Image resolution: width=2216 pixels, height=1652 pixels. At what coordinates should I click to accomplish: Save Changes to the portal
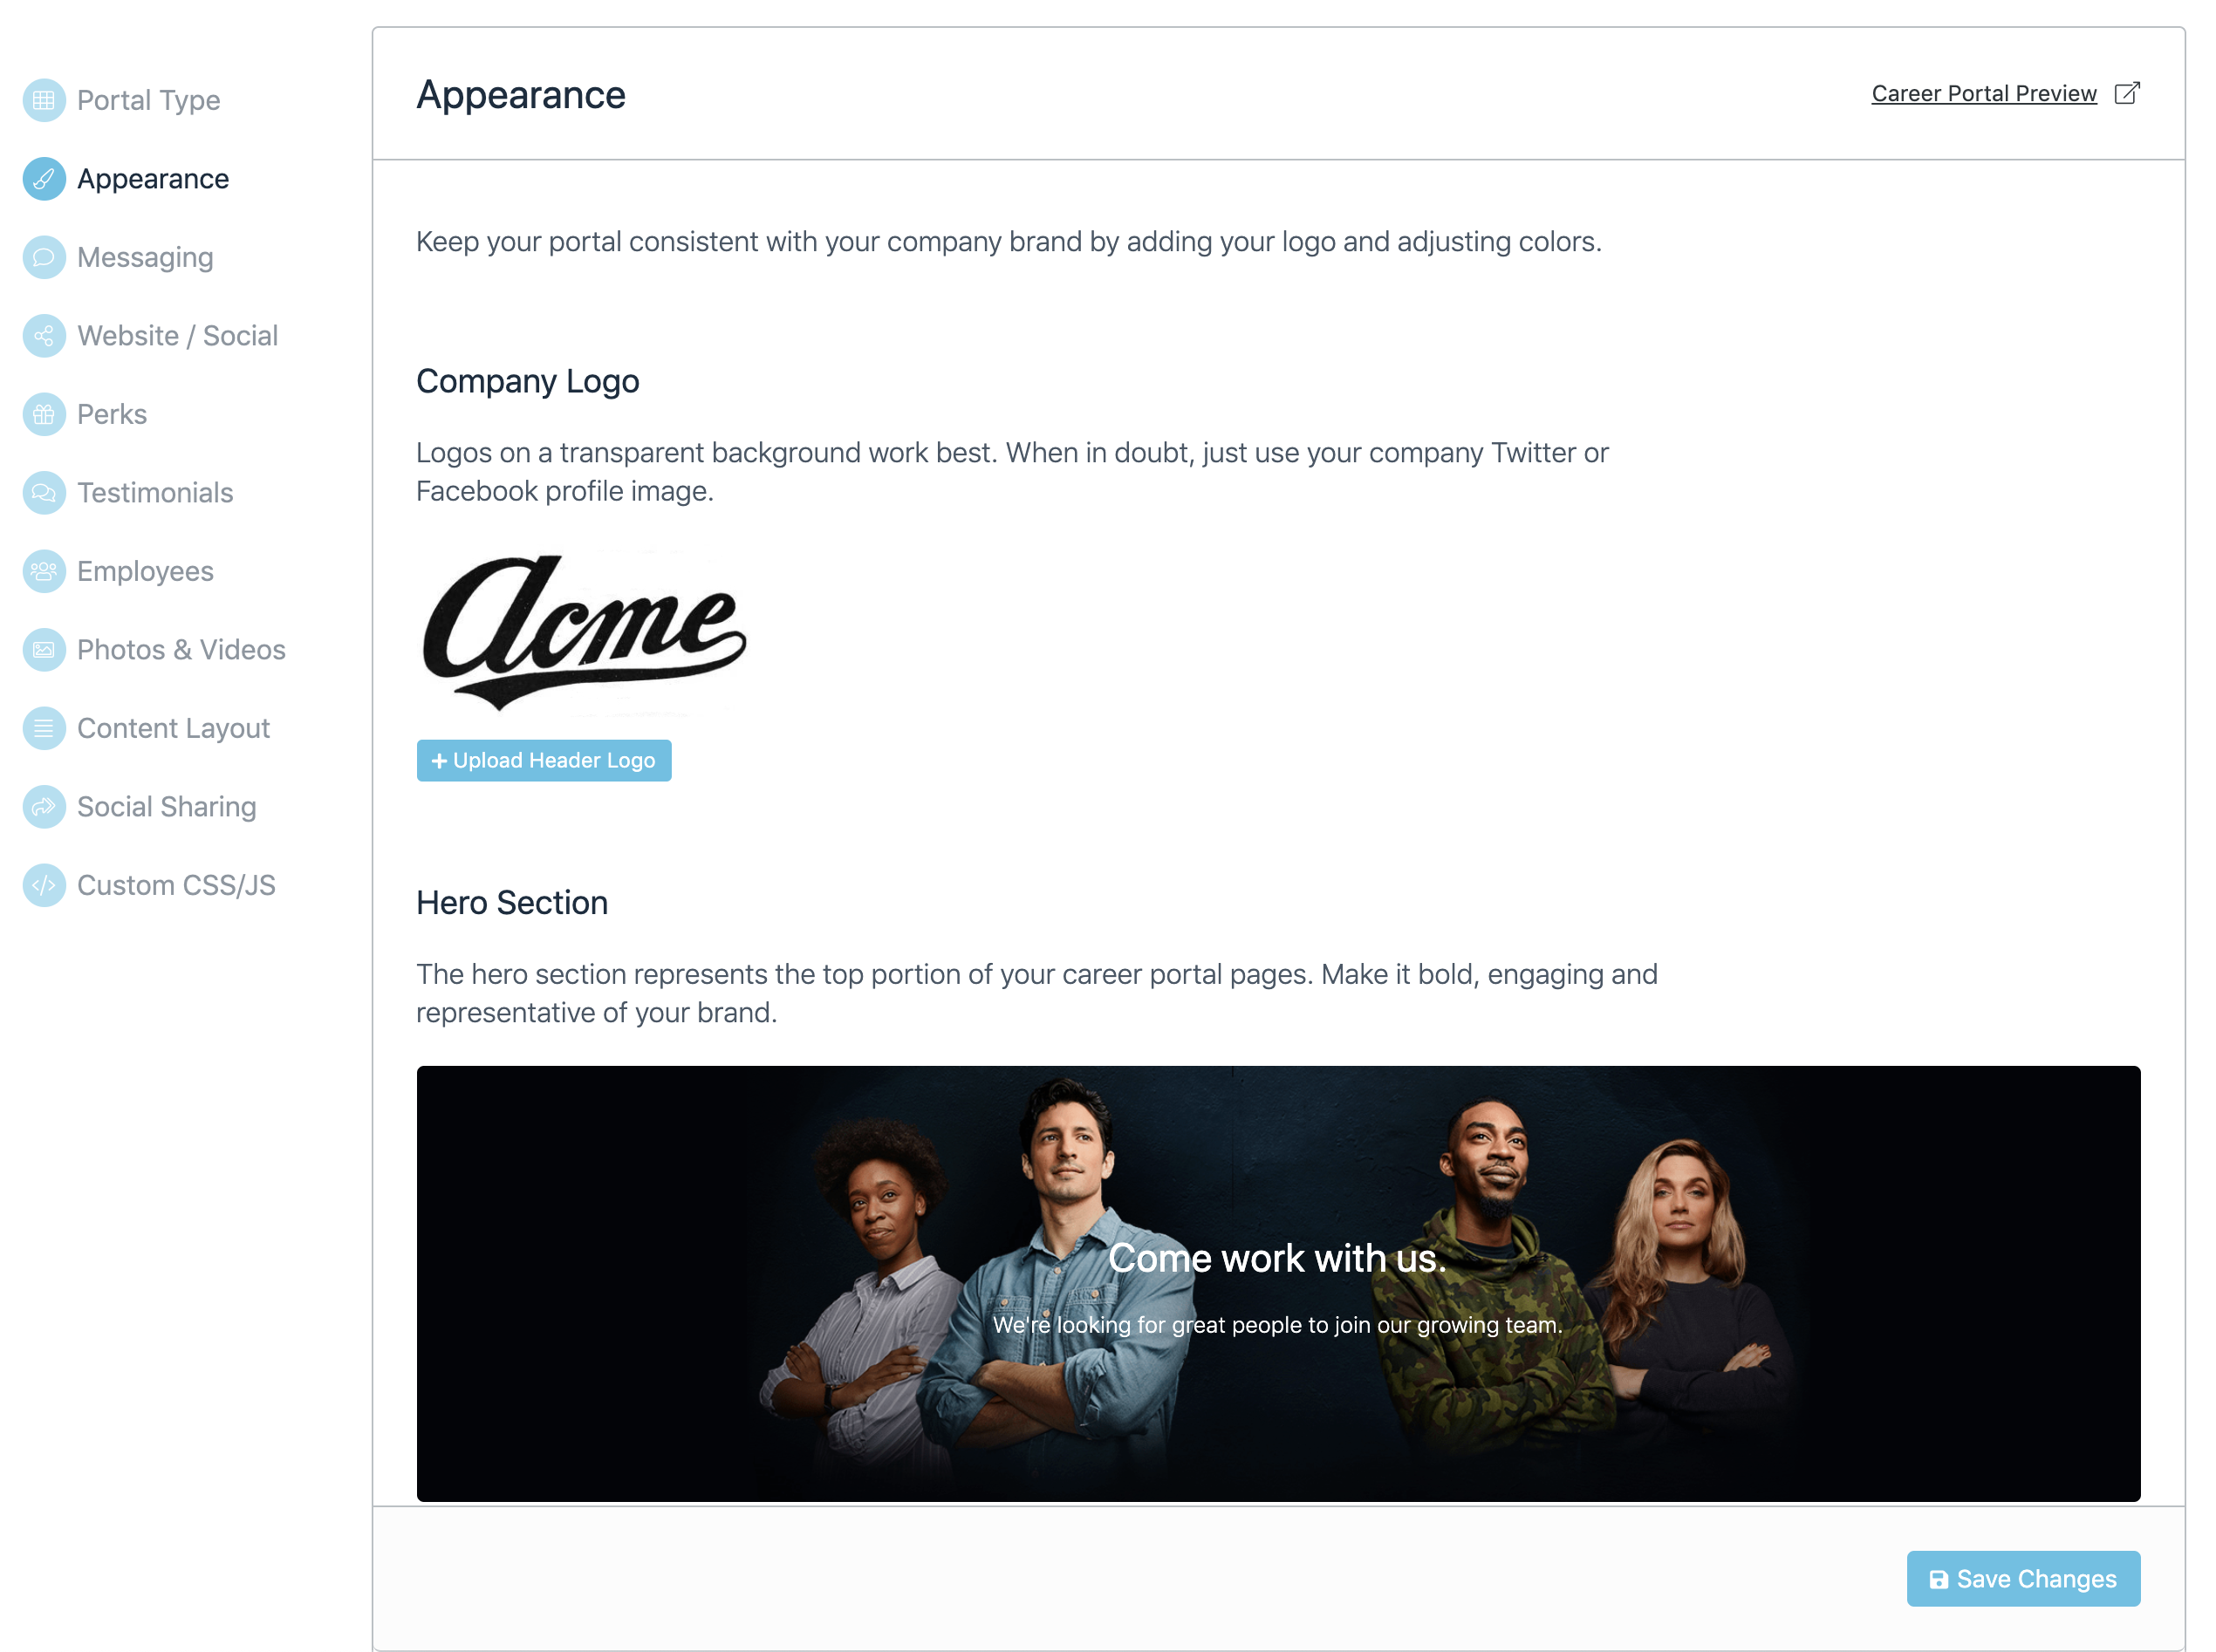[2023, 1578]
